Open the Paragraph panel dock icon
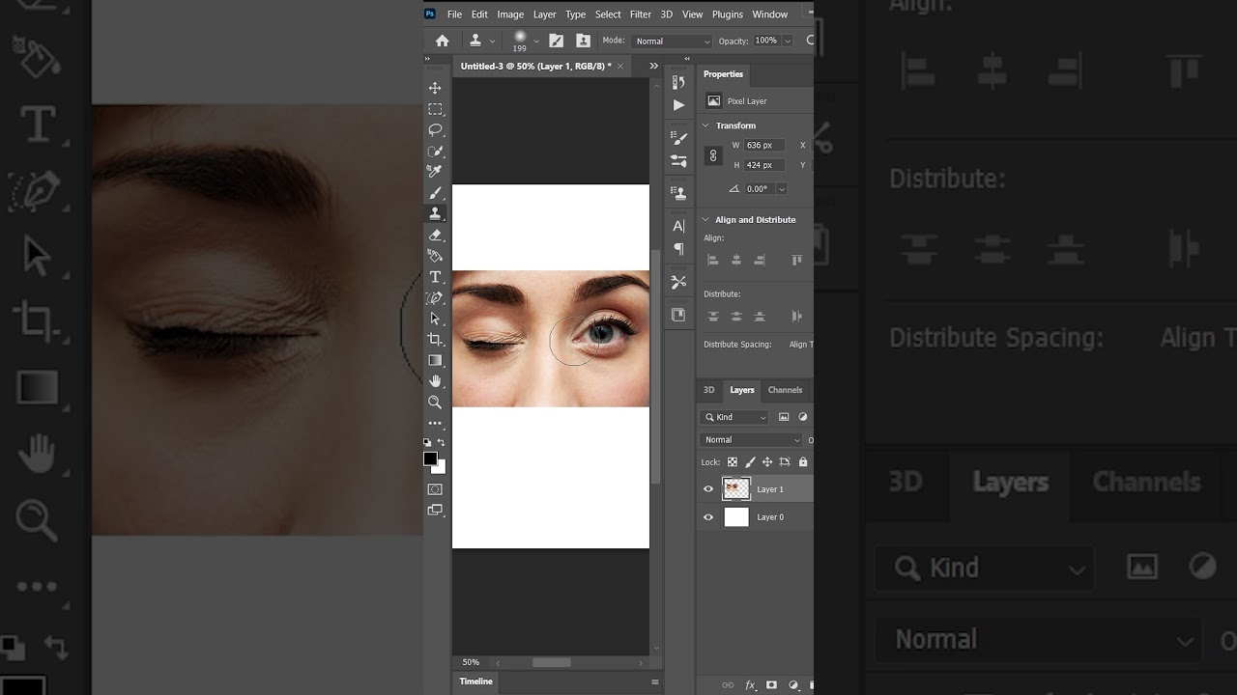 tap(678, 249)
